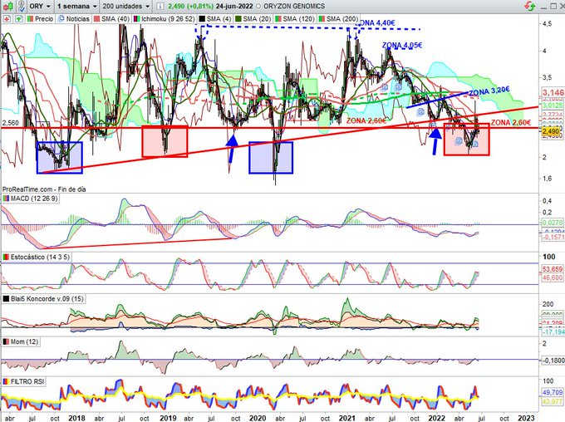This screenshot has height=422, width=565.
Task: Open the Noticias label
Action: click(78, 19)
